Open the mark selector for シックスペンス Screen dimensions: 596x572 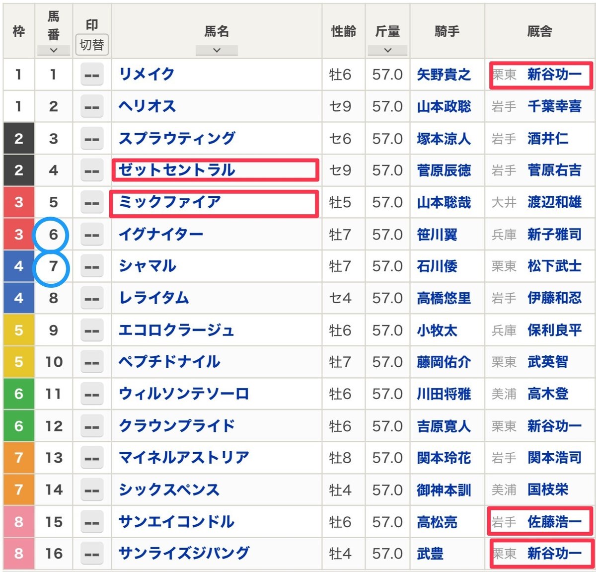(x=91, y=490)
